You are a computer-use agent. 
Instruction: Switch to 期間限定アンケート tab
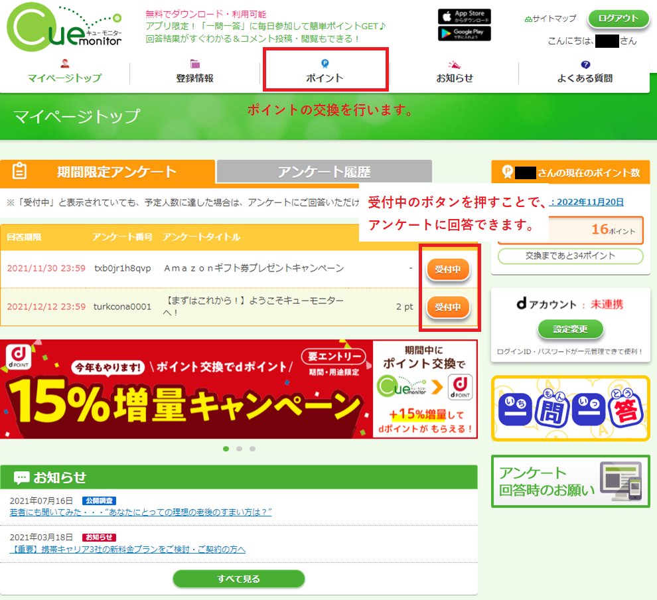click(x=108, y=172)
